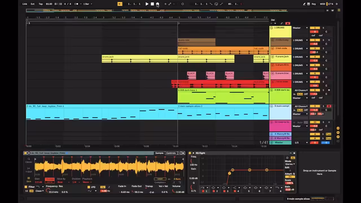Toggle EQ Eight device activator
This screenshot has height=203, width=361.
190,153
